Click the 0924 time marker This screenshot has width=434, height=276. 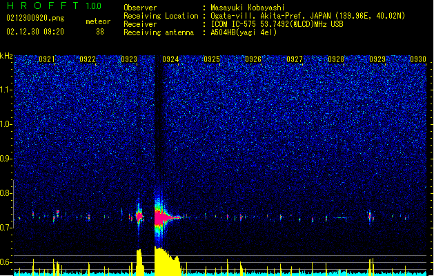[170, 59]
